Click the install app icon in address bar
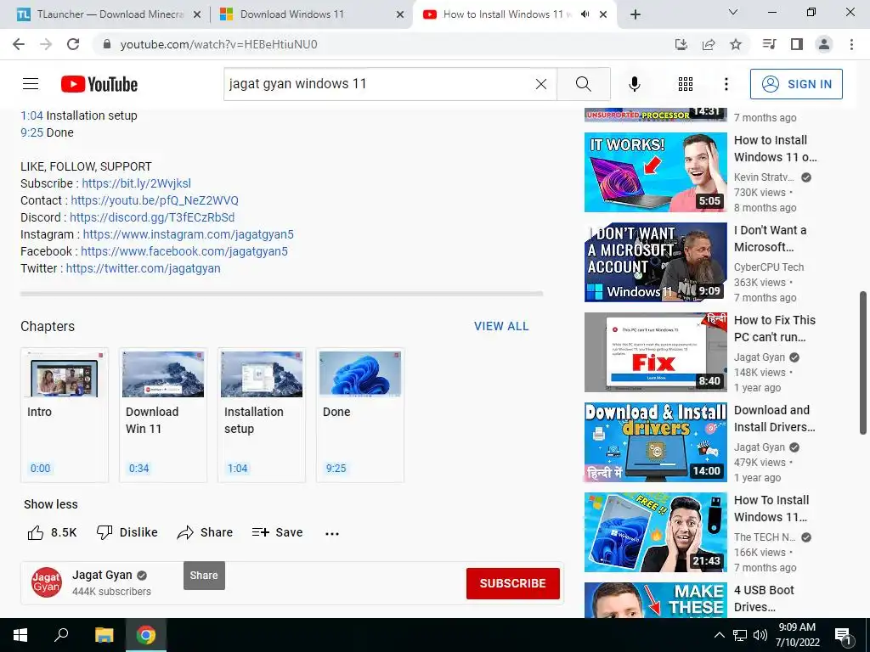870x652 pixels. 681,44
